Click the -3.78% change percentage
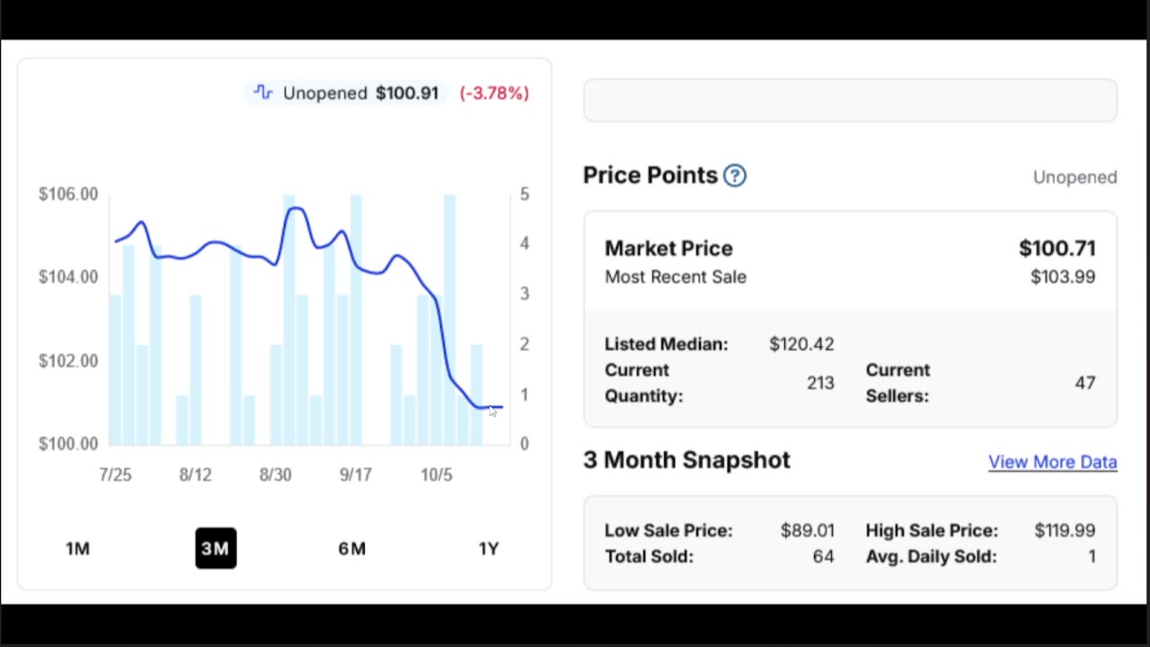 494,93
